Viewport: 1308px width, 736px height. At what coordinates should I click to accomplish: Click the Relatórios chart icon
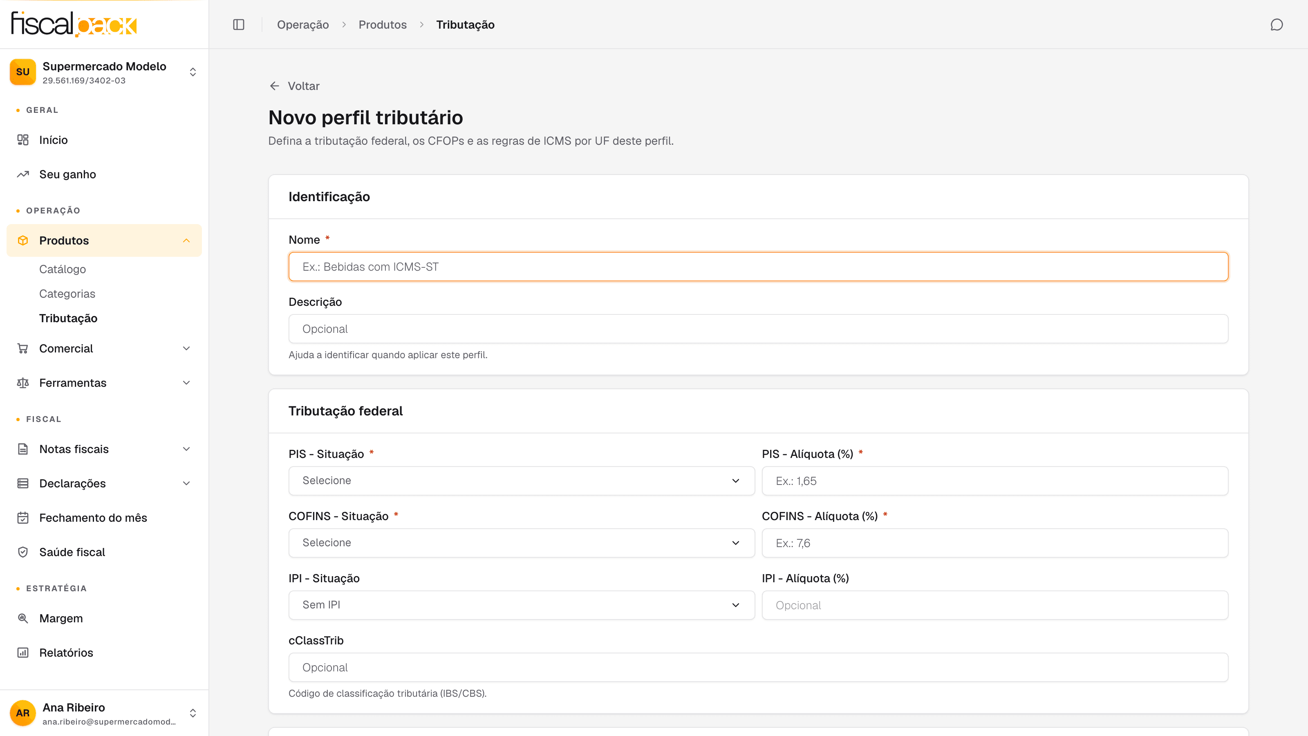(x=23, y=653)
